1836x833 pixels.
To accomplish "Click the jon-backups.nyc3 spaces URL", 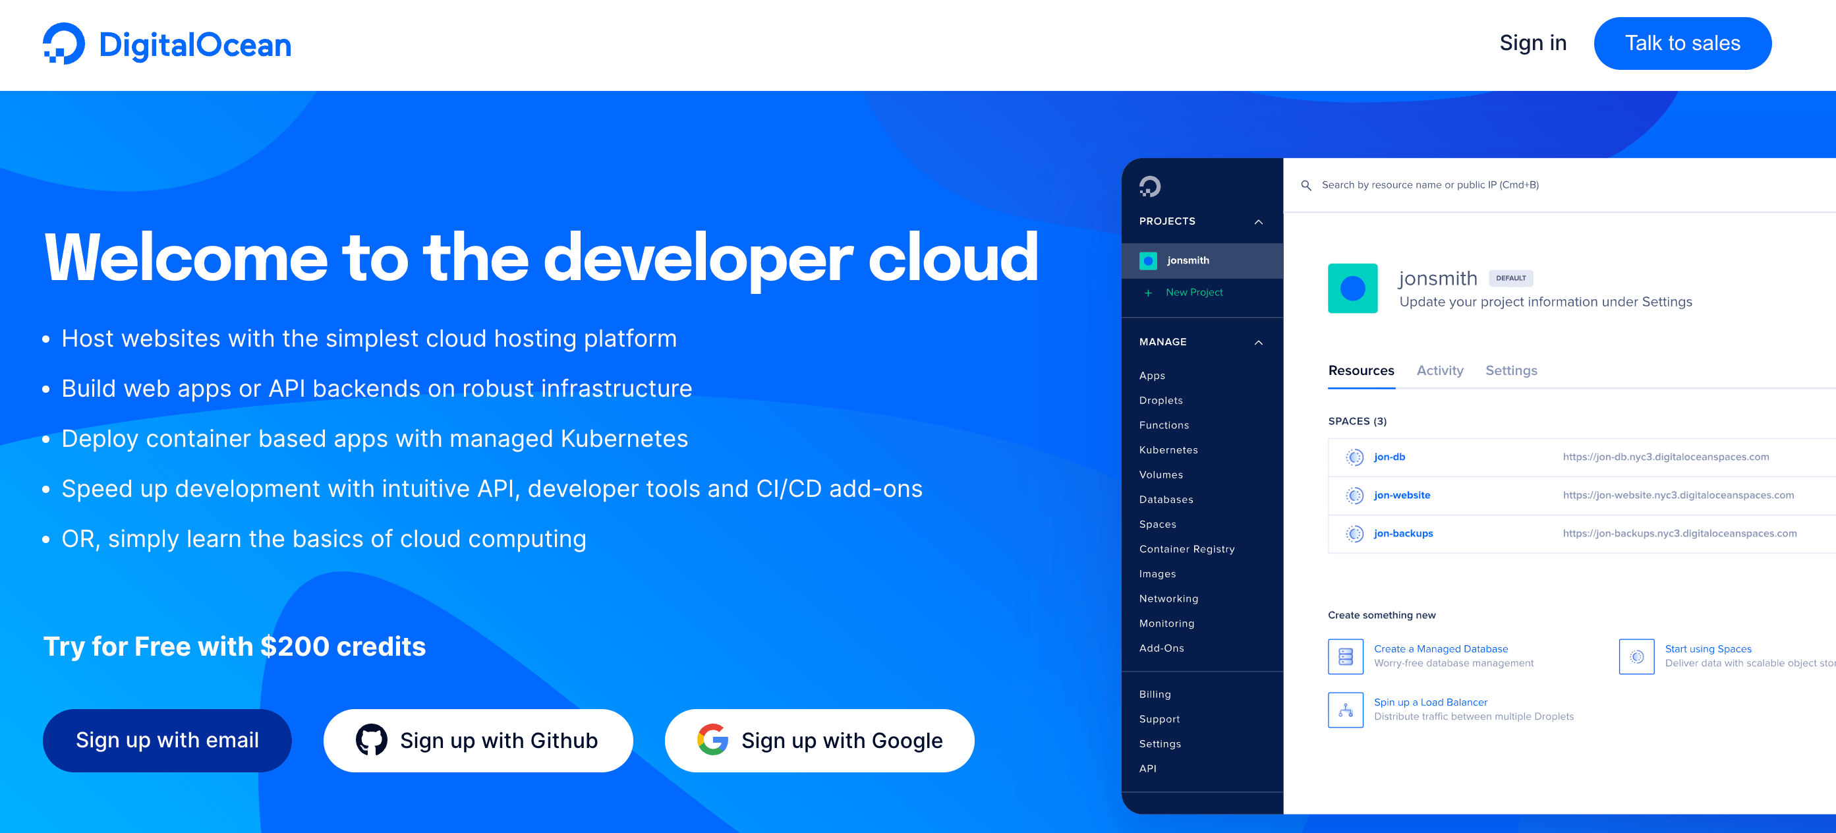I will 1679,534.
